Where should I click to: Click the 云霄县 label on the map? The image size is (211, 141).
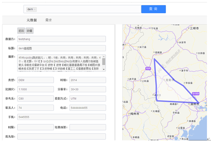tap(181, 128)
